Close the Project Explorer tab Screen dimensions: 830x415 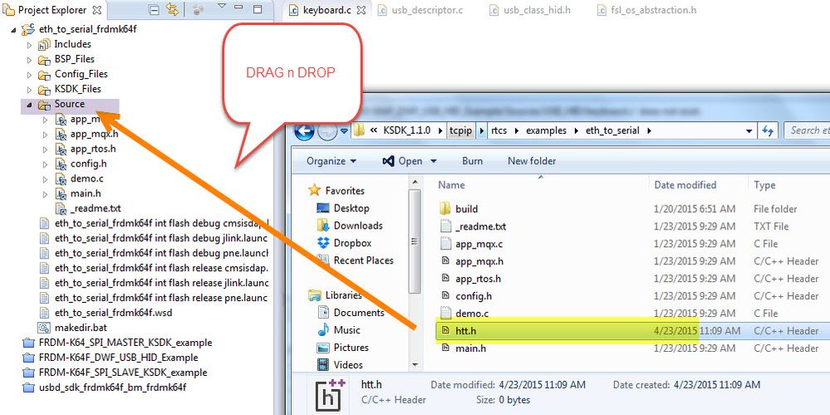(x=97, y=10)
